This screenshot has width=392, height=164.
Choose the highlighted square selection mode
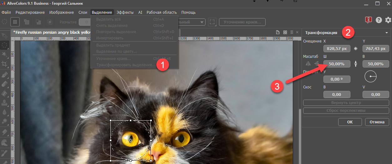pos(15,22)
